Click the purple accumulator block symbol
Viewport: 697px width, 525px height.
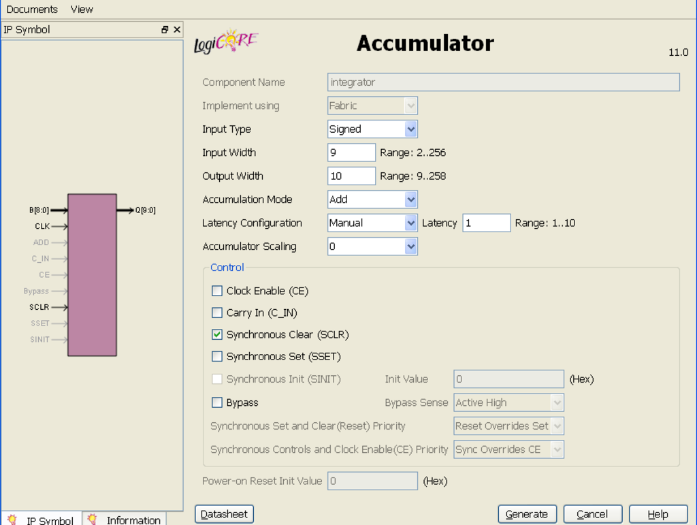point(92,274)
